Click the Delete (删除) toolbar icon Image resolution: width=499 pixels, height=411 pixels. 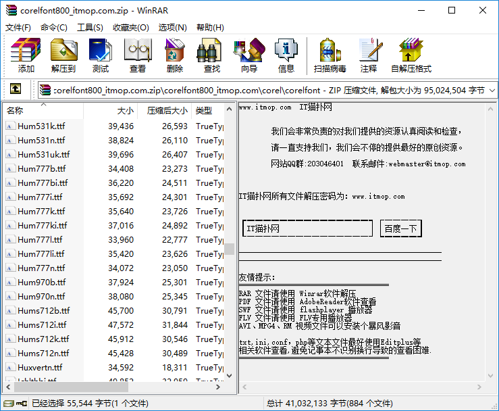pos(175,50)
